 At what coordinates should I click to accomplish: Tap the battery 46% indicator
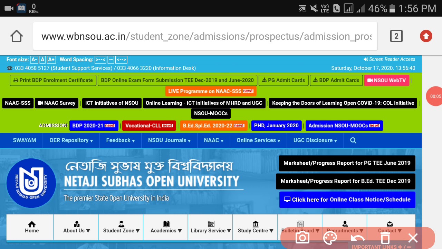coord(382,8)
